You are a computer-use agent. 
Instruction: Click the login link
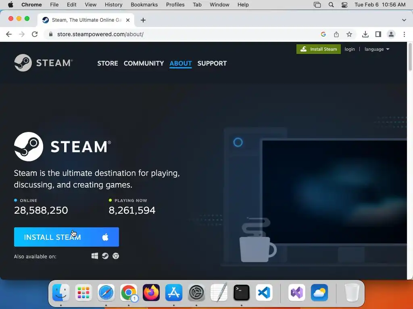tap(350, 49)
